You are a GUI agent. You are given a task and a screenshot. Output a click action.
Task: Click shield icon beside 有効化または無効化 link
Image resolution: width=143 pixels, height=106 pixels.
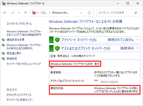coord(3,45)
